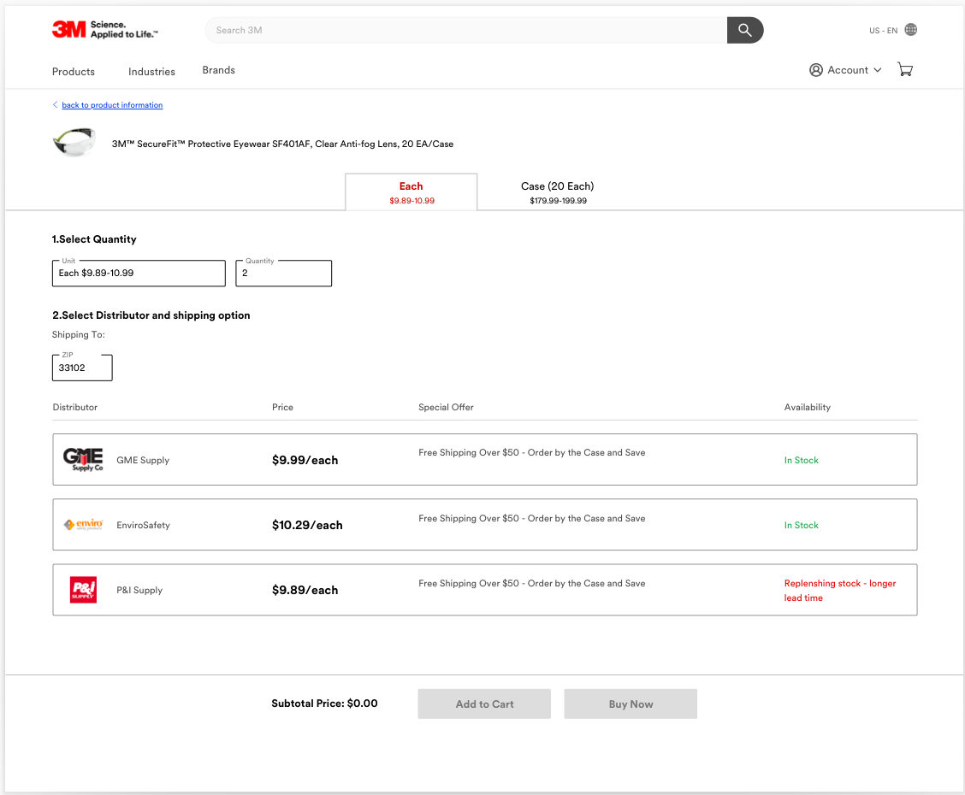Click the ZIP code field 33102

[x=82, y=368]
